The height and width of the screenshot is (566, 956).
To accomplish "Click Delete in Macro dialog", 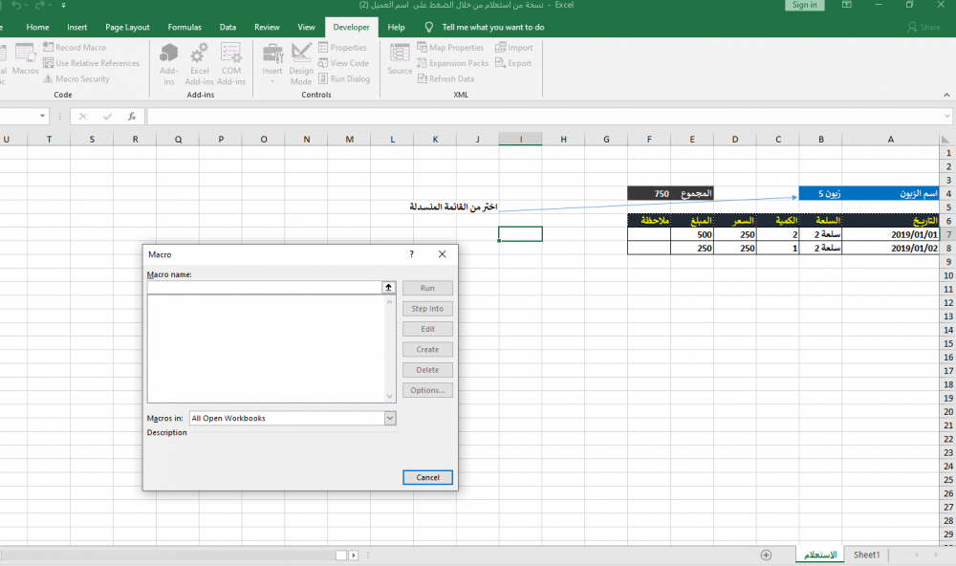I will pyautogui.click(x=427, y=370).
